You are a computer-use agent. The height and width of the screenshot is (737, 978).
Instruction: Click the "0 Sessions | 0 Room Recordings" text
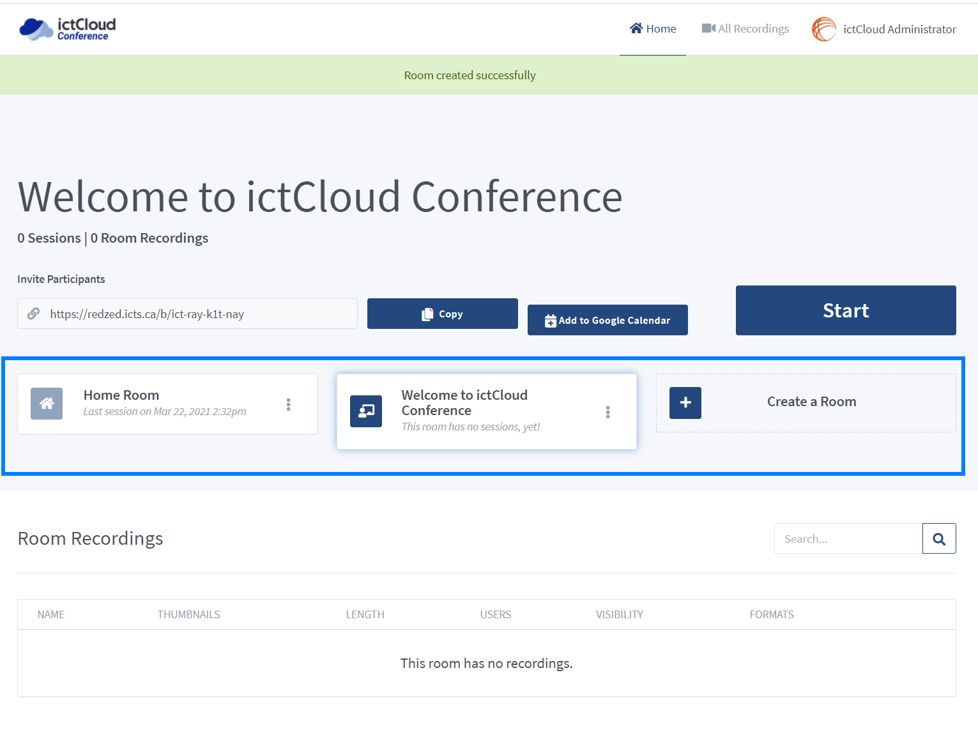point(113,238)
